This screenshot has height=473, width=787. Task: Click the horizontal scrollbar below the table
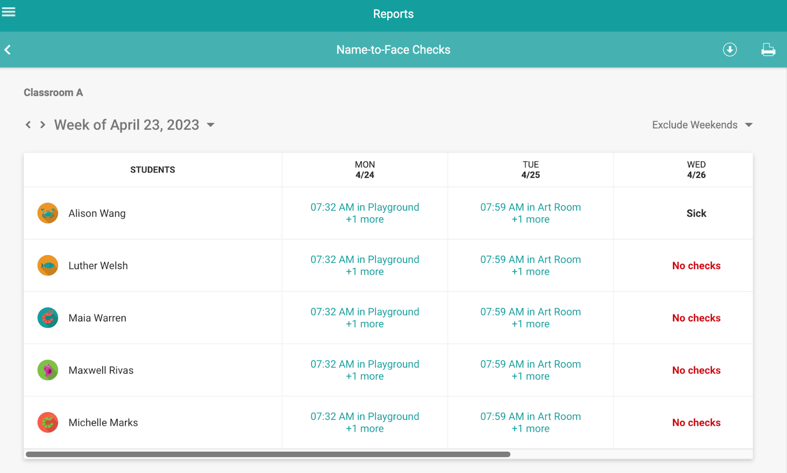tap(268, 454)
